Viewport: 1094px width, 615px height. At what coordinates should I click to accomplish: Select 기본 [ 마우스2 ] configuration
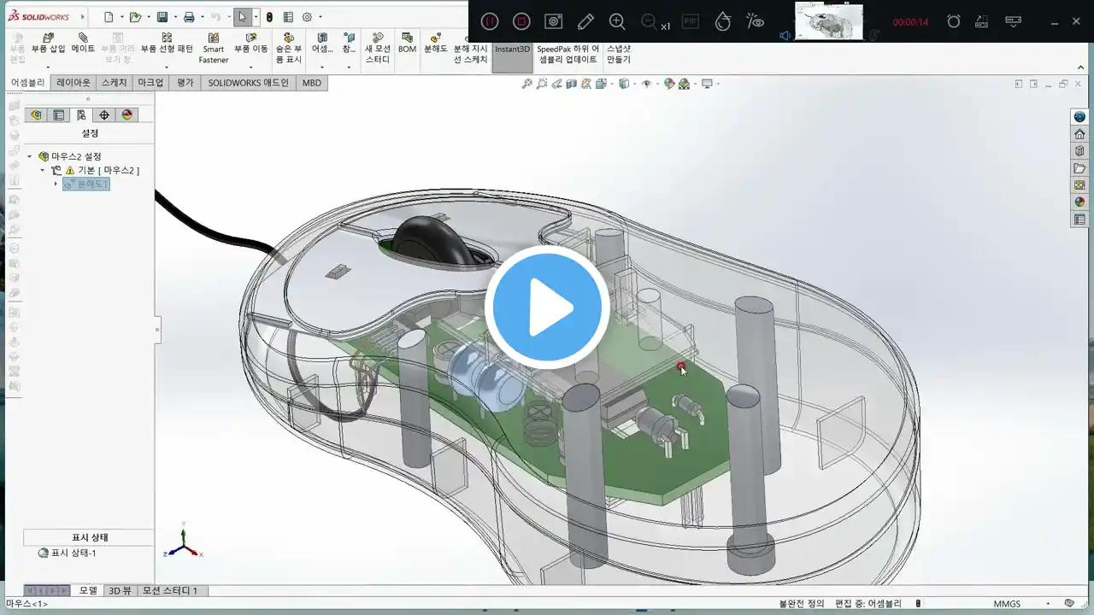coord(109,170)
